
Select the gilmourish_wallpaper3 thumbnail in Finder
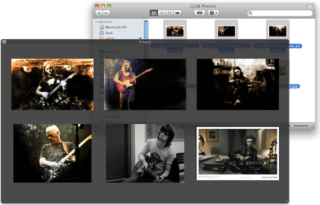226,31
